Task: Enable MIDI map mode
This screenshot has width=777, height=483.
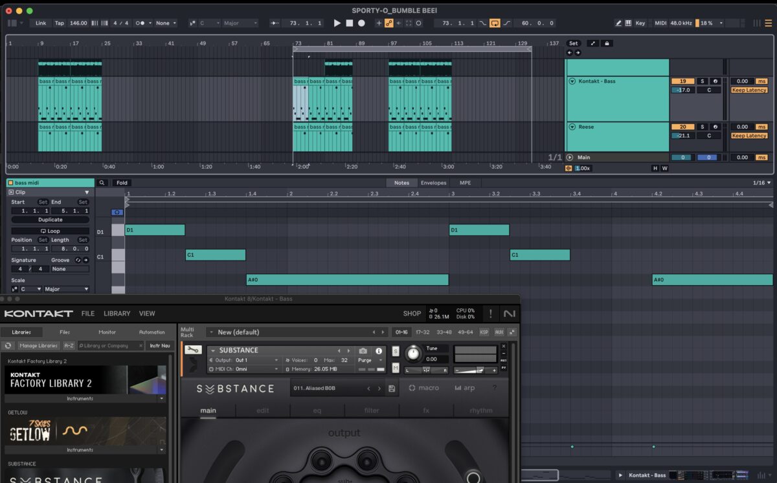Action: click(660, 23)
